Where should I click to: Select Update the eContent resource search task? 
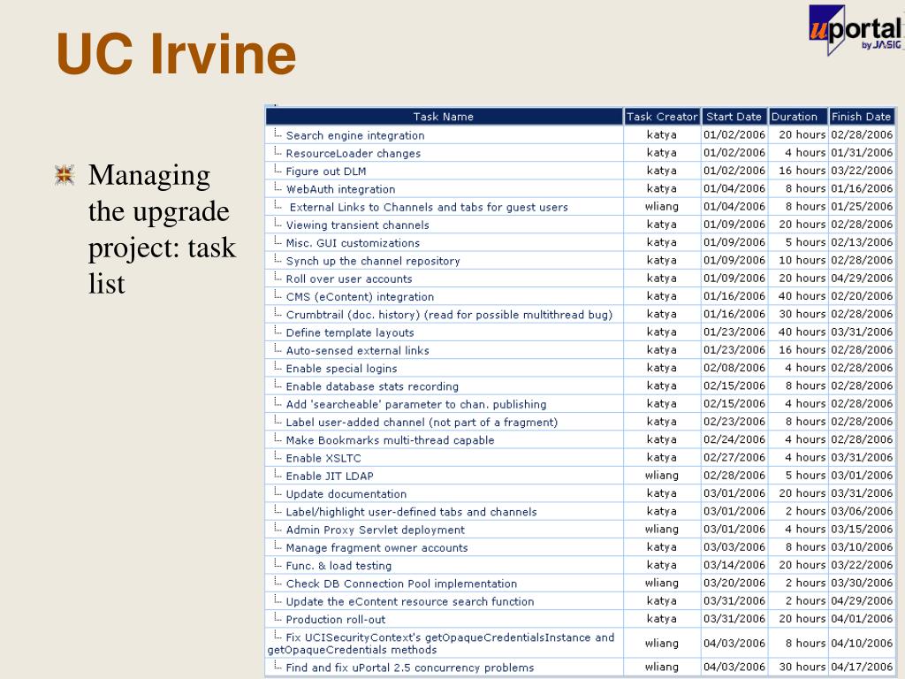(x=410, y=600)
